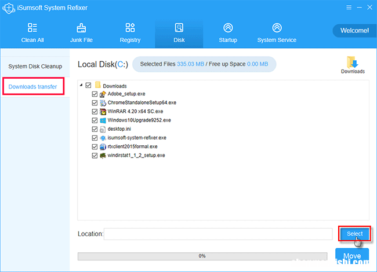Image resolution: width=377 pixels, height=272 pixels.
Task: Open System Disk Cleanup in sidebar
Action: click(35, 67)
